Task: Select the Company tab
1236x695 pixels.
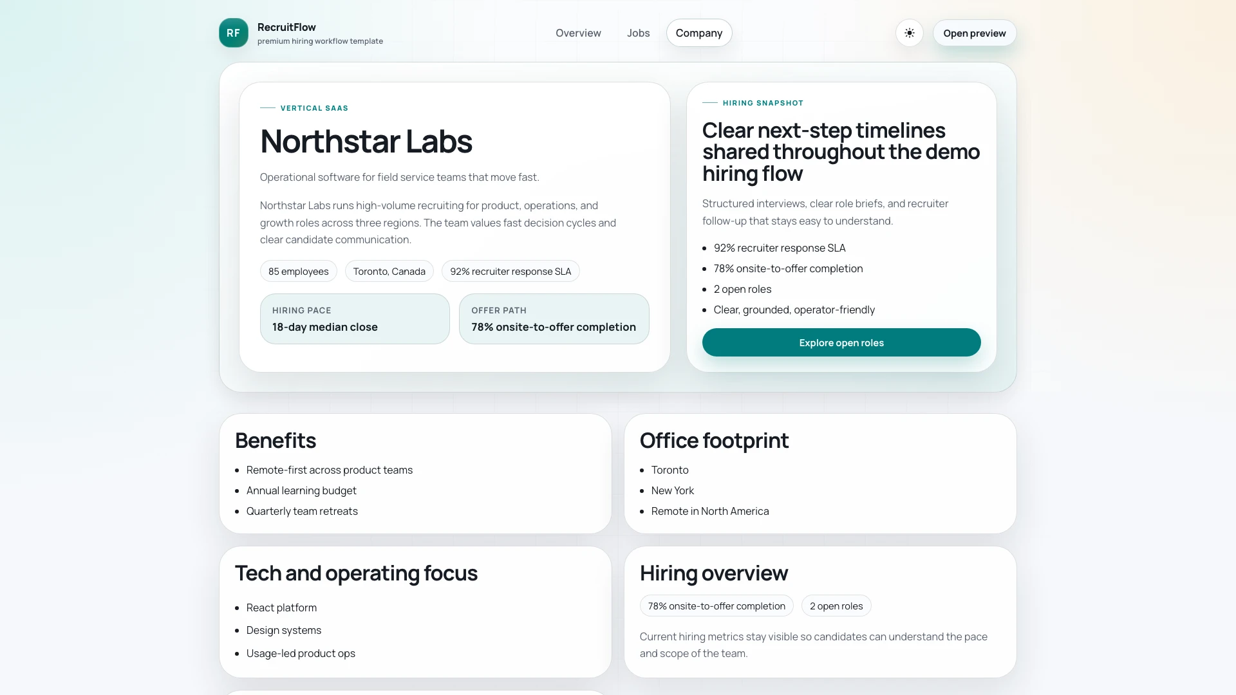Action: (x=698, y=33)
